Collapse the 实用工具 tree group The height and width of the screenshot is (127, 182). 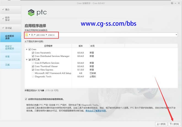(x=27, y=60)
